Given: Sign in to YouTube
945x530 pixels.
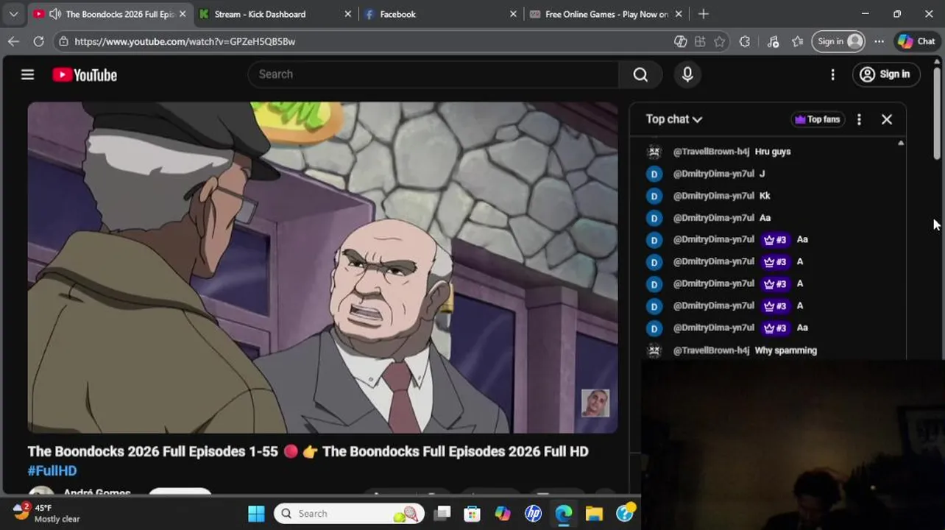Looking at the screenshot, I should [885, 74].
